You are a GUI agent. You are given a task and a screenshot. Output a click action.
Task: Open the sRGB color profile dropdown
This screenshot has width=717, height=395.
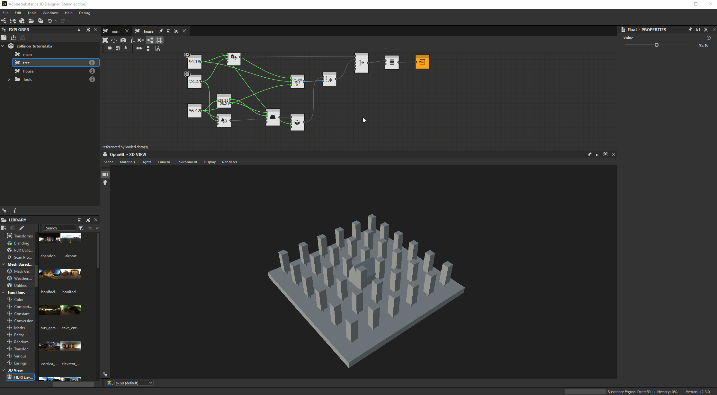click(x=134, y=382)
